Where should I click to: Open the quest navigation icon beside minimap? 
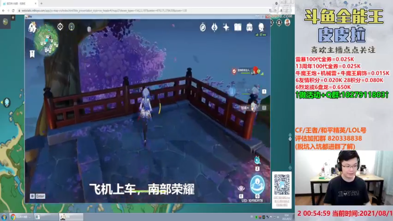point(60,27)
